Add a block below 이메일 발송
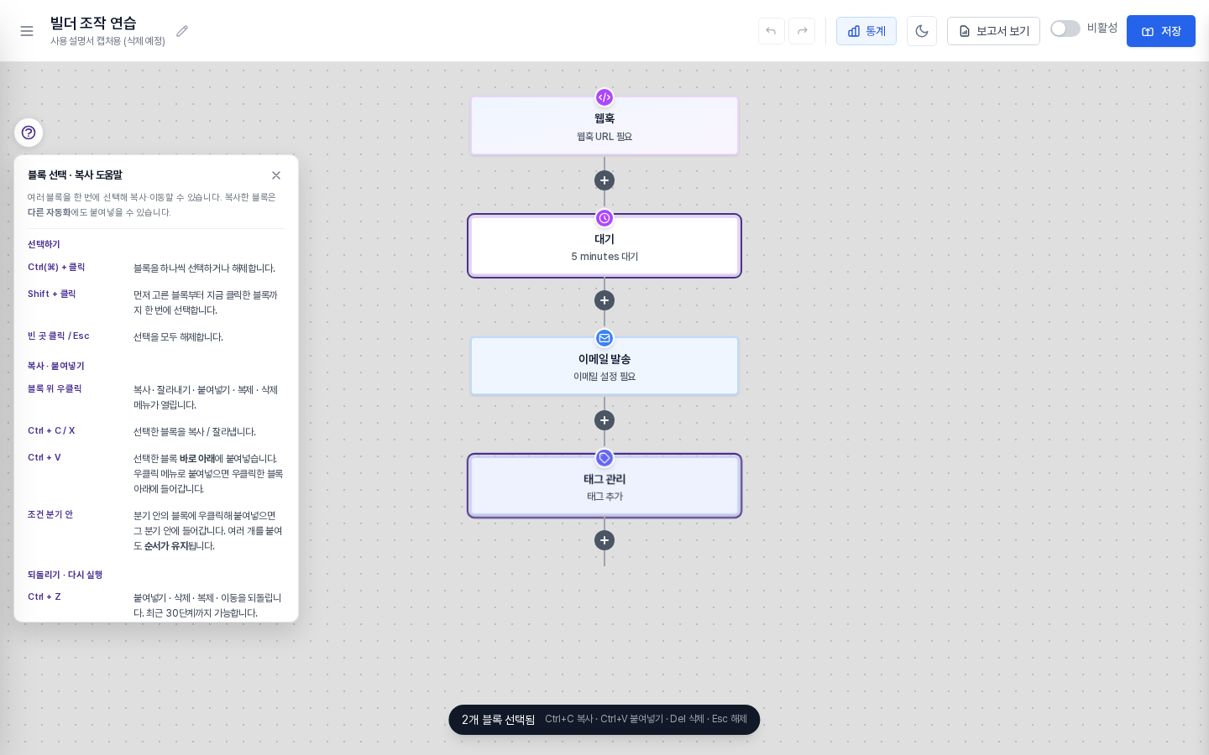Image resolution: width=1209 pixels, height=755 pixels. 604,420
